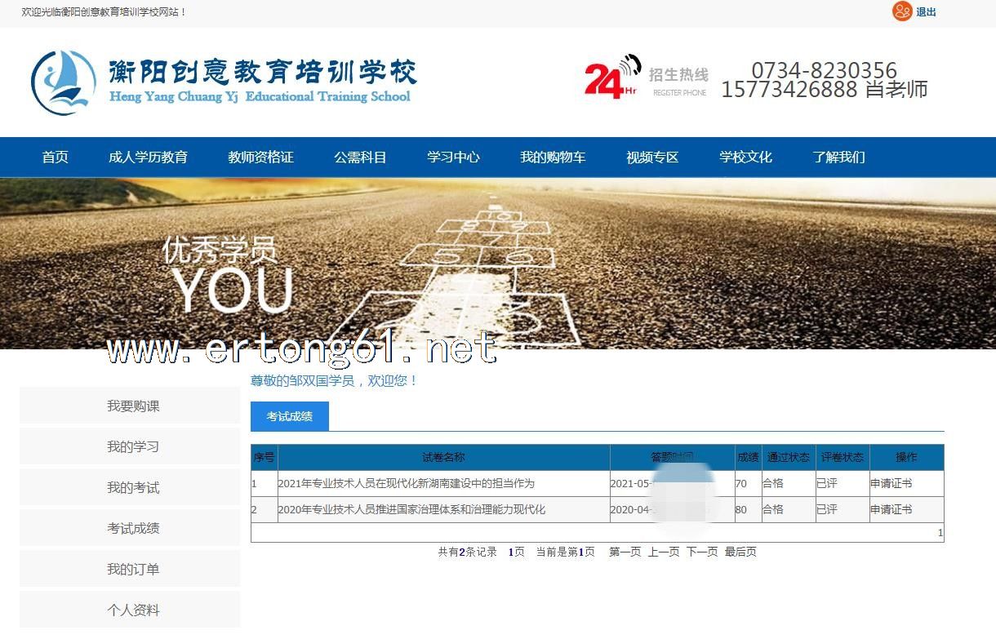Open 我的学习 in the sidebar
The width and height of the screenshot is (996, 639).
(x=132, y=447)
